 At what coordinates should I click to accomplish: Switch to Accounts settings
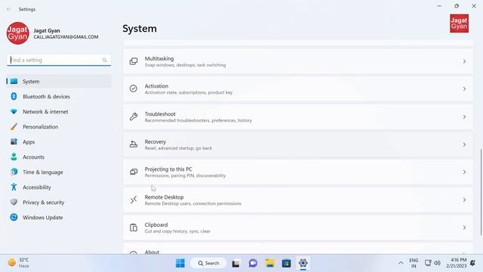(x=59, y=157)
